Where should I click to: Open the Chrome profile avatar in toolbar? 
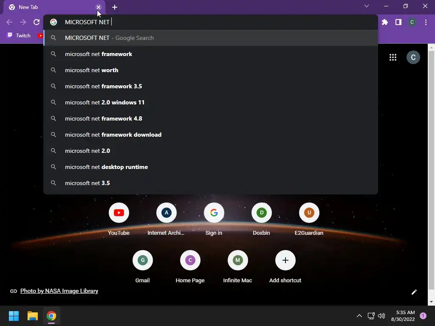[412, 22]
